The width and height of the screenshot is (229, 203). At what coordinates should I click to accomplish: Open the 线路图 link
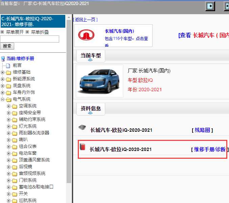(x=202, y=130)
